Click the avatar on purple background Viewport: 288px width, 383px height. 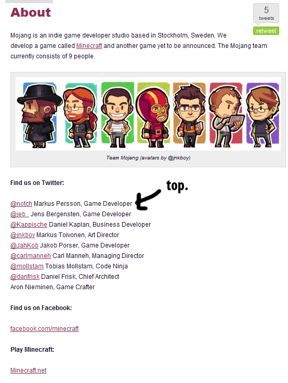point(263,115)
